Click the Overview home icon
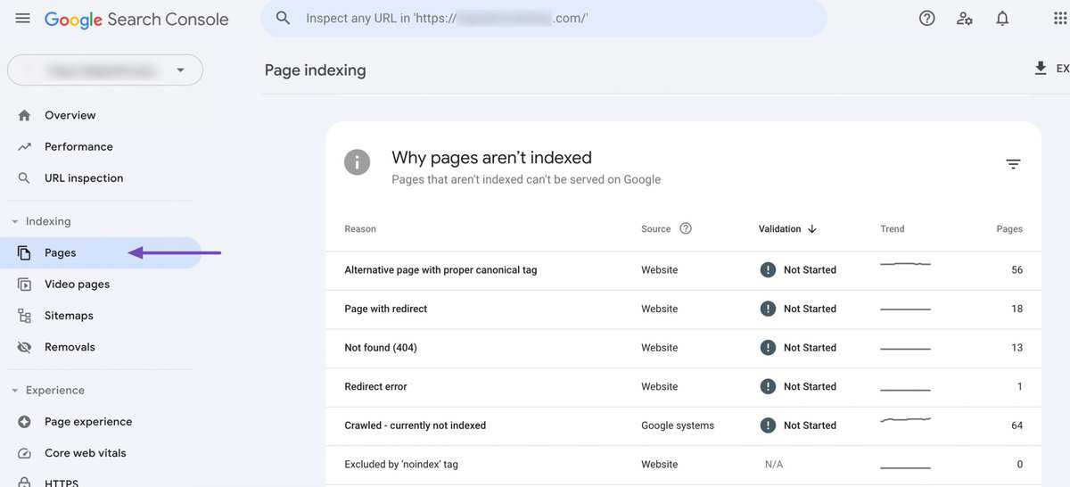The width and height of the screenshot is (1070, 487). [x=24, y=115]
